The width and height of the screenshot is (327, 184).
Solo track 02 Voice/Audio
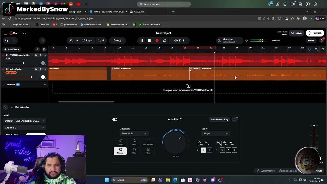point(40,69)
